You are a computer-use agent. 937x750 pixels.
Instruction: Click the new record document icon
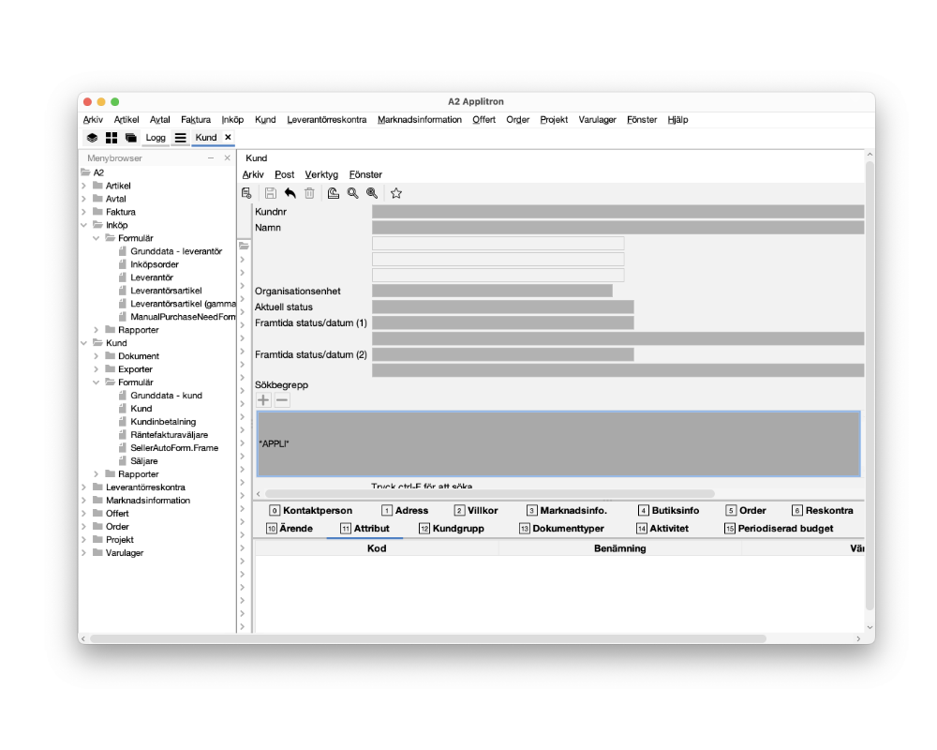[246, 193]
